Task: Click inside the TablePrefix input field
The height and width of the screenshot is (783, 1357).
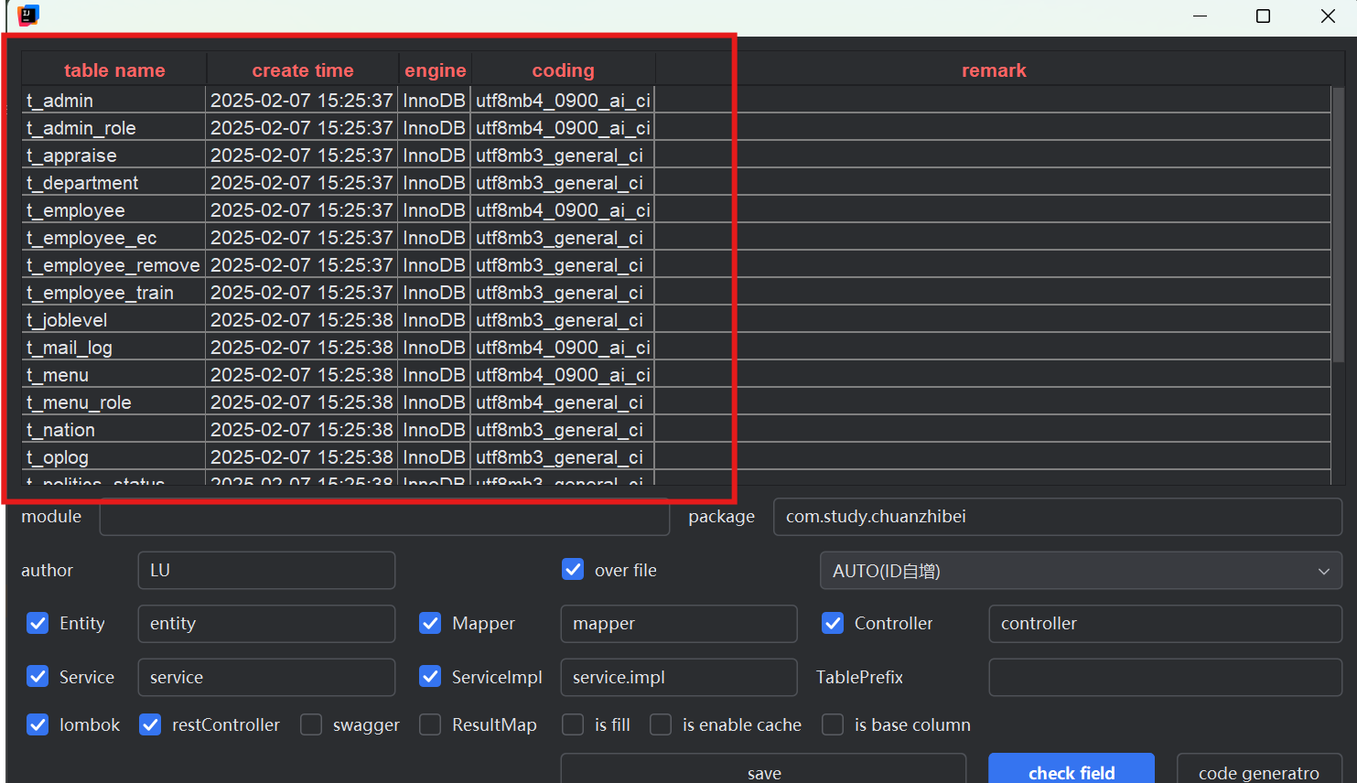Action: click(x=1164, y=677)
